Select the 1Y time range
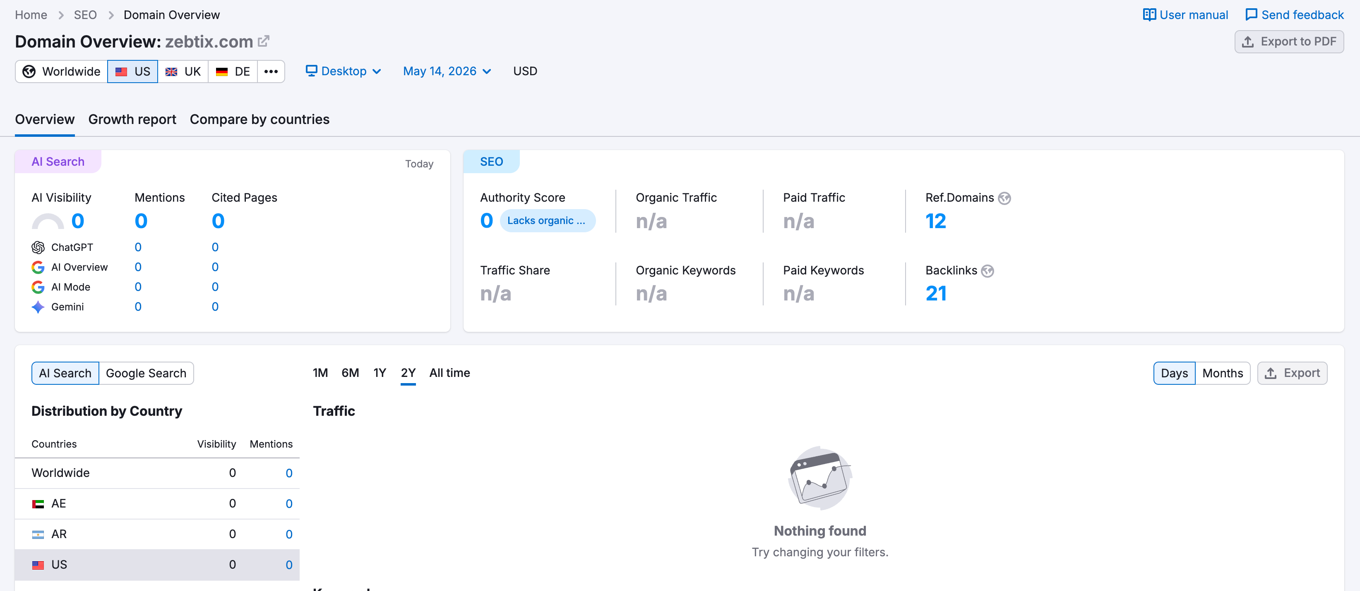 [380, 373]
